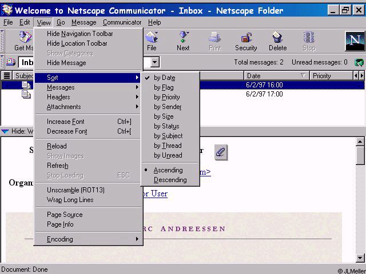The width and height of the screenshot is (366, 274).
Task: Collapse message pane with Hide triangle
Action: [x=5, y=131]
